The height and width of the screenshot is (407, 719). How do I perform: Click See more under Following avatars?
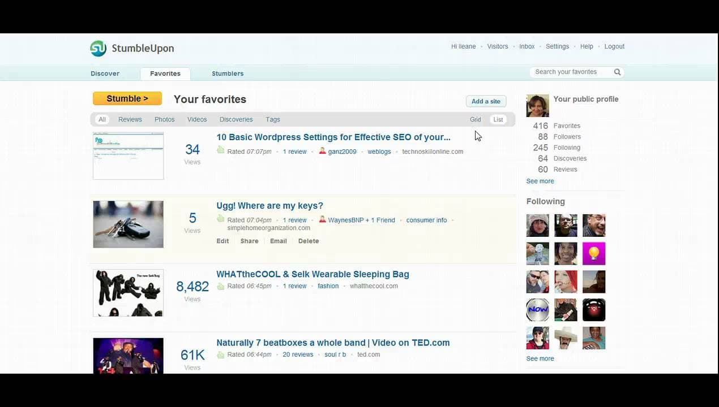[540, 358]
